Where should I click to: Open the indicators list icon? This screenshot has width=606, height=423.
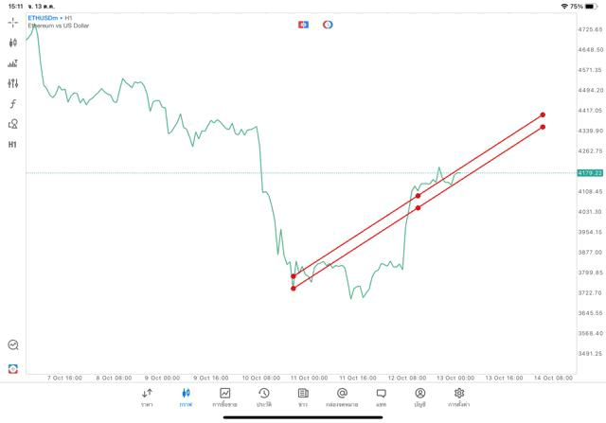pyautogui.click(x=12, y=63)
